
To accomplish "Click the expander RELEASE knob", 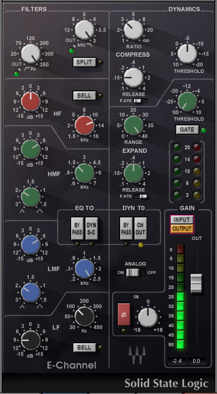I will click(x=133, y=173).
